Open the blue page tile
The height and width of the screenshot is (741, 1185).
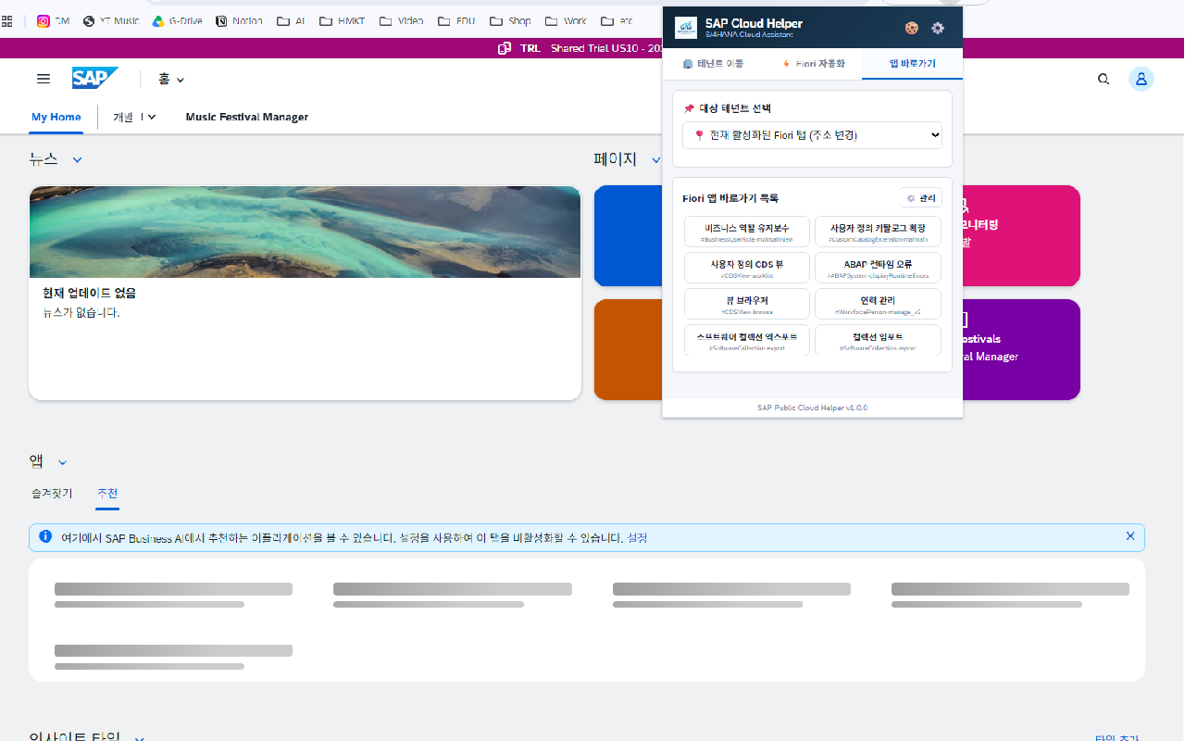tap(628, 235)
